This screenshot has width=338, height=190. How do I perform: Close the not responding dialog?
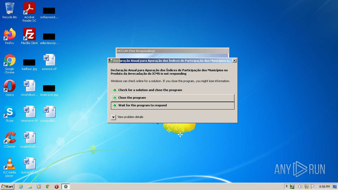234,60
